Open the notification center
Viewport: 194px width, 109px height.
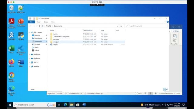(x=183, y=105)
